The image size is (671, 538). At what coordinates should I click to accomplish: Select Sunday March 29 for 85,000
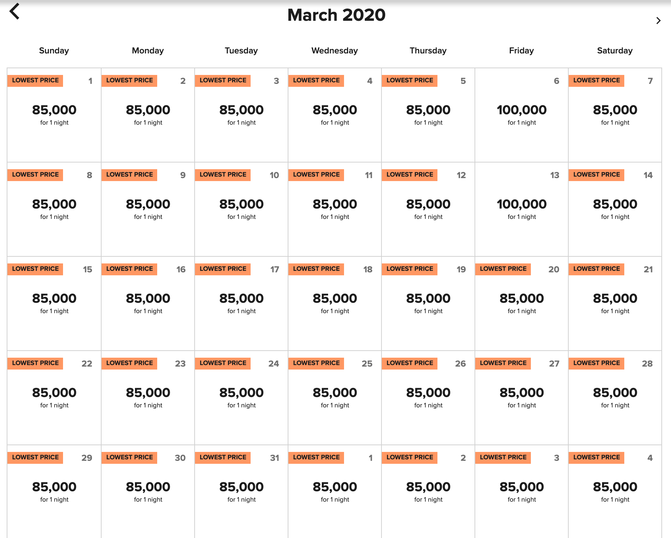point(54,492)
